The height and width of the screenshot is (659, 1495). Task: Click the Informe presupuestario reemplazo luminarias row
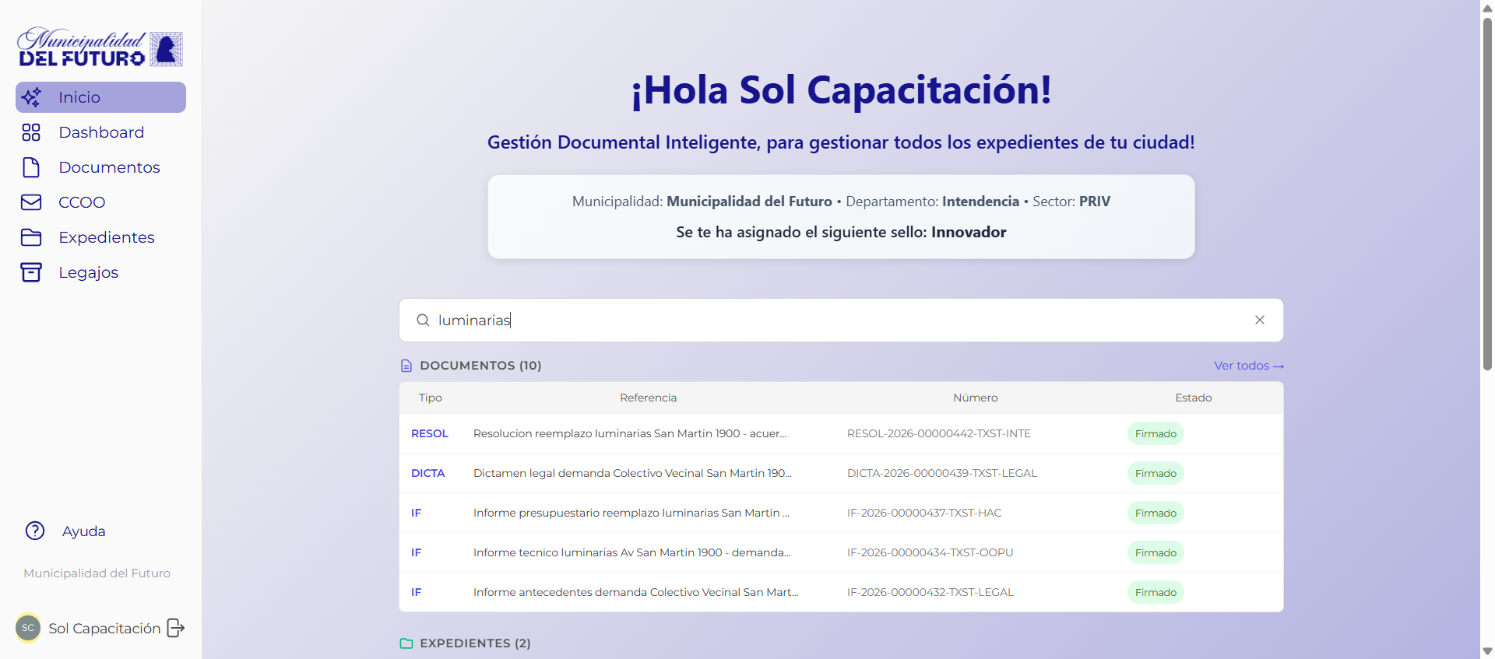click(x=631, y=513)
